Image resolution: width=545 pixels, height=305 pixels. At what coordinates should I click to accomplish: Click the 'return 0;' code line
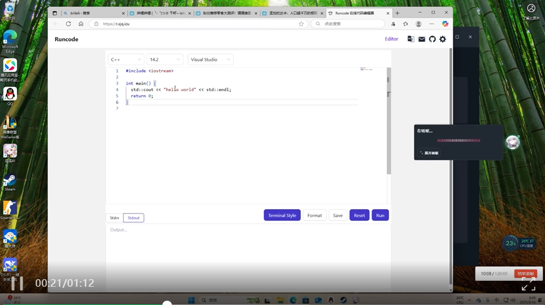tap(142, 96)
